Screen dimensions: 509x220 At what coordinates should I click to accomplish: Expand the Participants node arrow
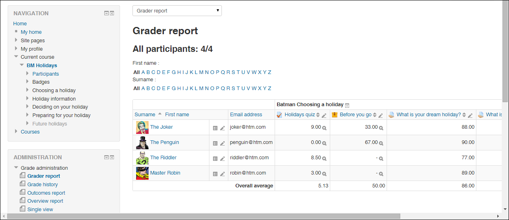[28, 74]
